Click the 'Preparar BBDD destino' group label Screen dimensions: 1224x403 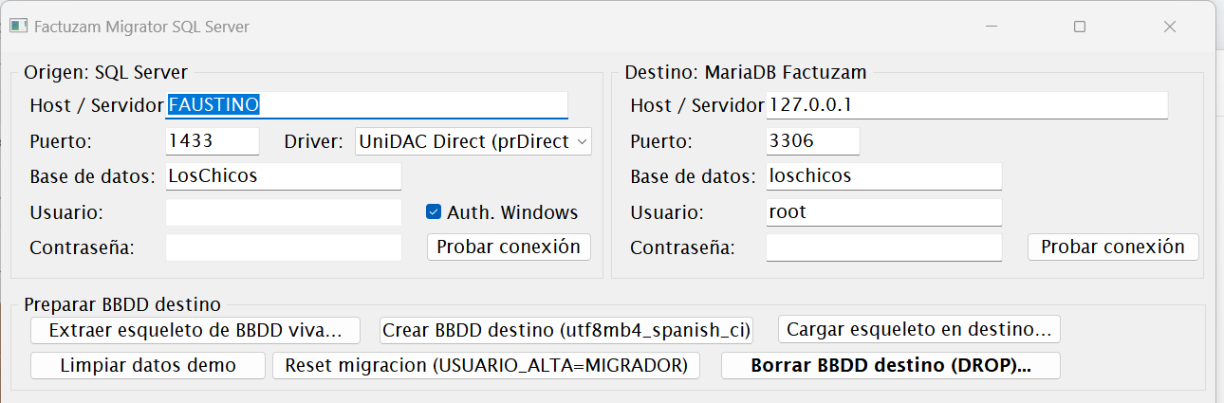(x=122, y=304)
